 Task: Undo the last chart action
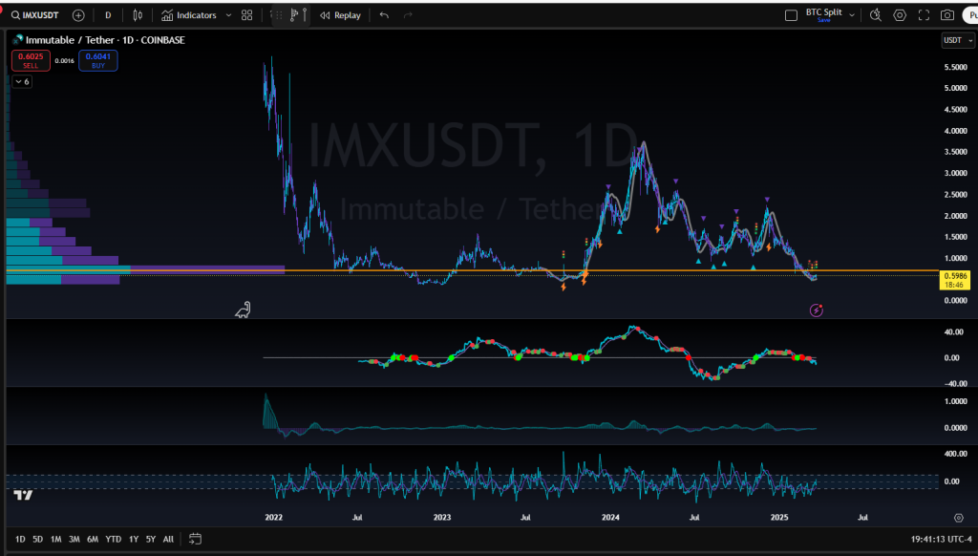point(384,15)
